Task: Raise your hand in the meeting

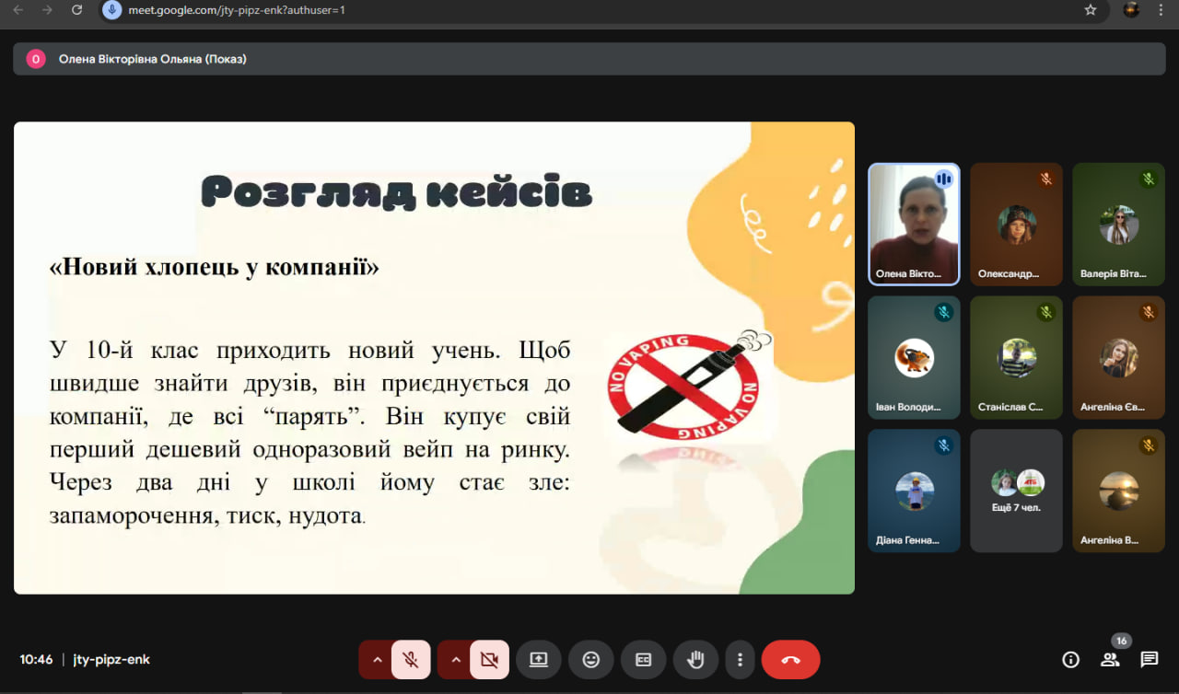Action: click(x=695, y=659)
